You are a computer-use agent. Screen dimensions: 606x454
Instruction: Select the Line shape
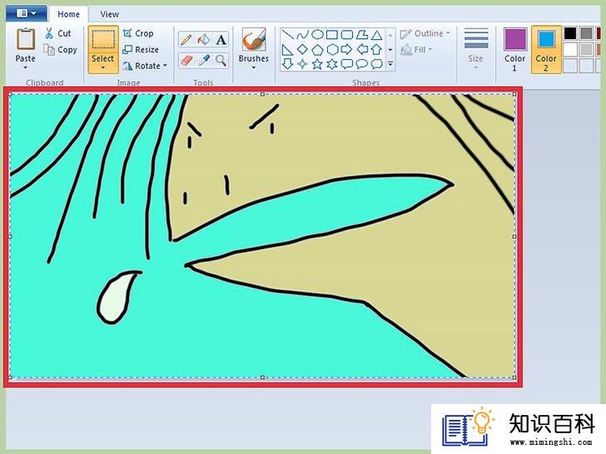point(287,35)
